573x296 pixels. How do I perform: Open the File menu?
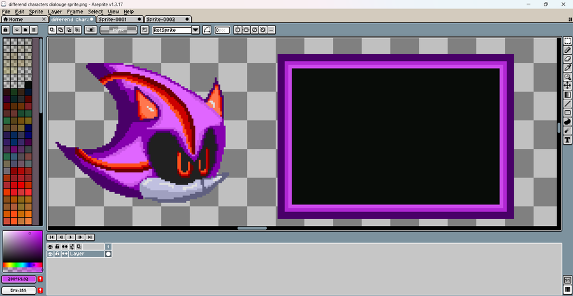(x=6, y=11)
